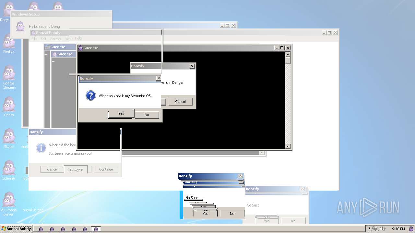Close the faded Bonzify No Succ dialog

[x=302, y=189]
